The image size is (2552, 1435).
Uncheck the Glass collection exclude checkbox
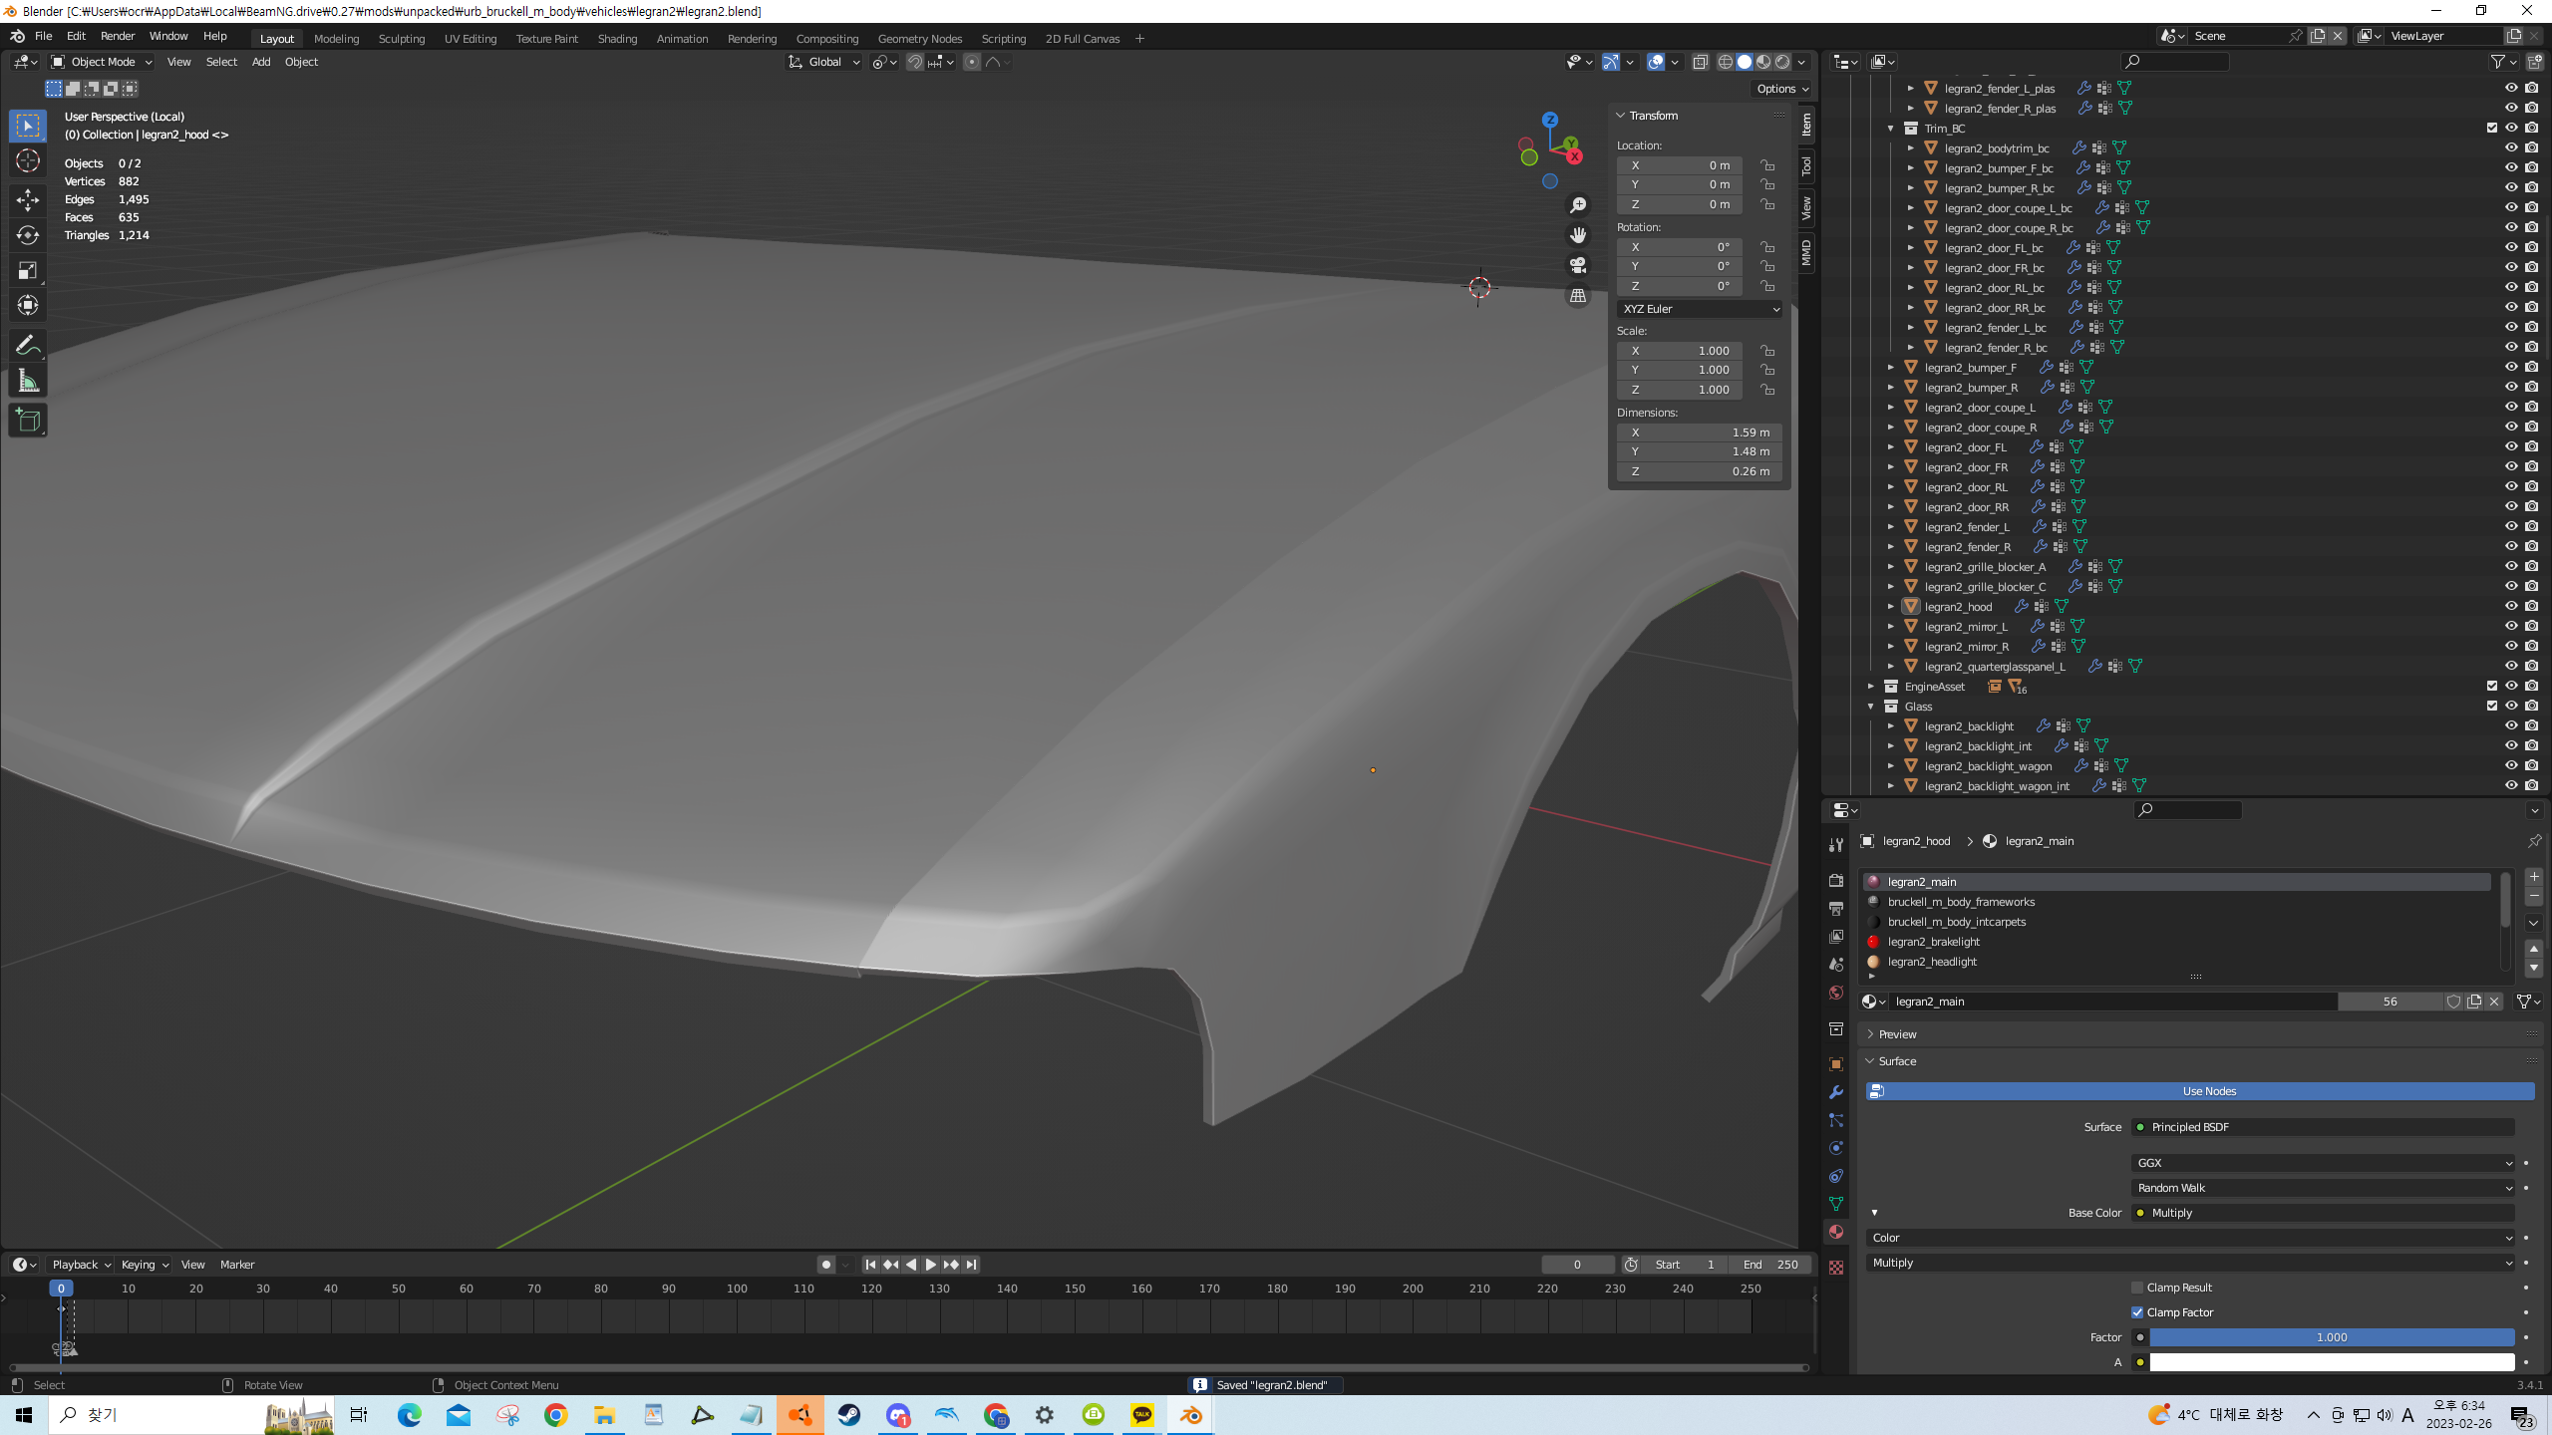point(2492,706)
